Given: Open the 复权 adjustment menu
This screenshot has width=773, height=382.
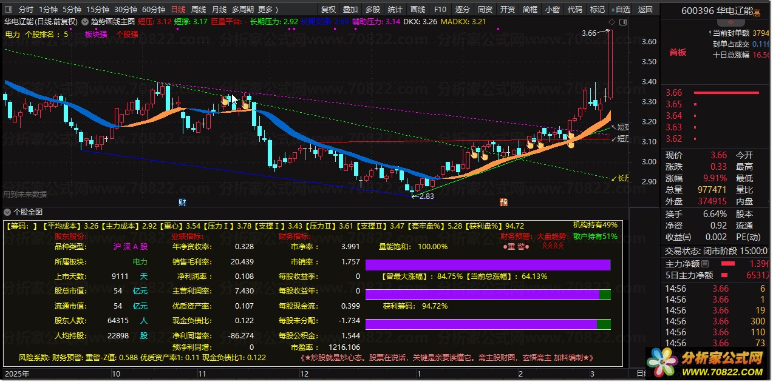Looking at the screenshot, I should coord(329,10).
